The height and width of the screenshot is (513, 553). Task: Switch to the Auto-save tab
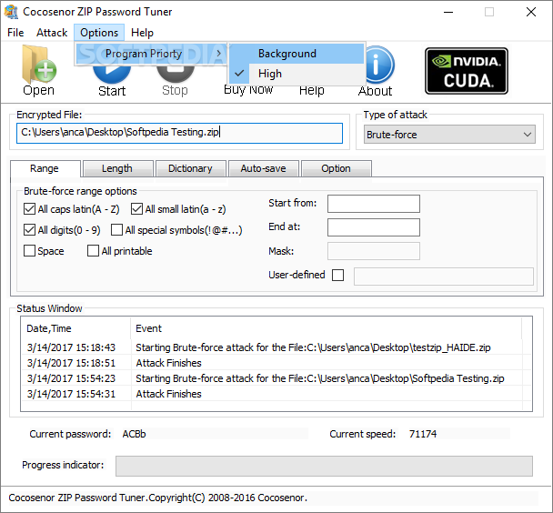click(x=264, y=168)
